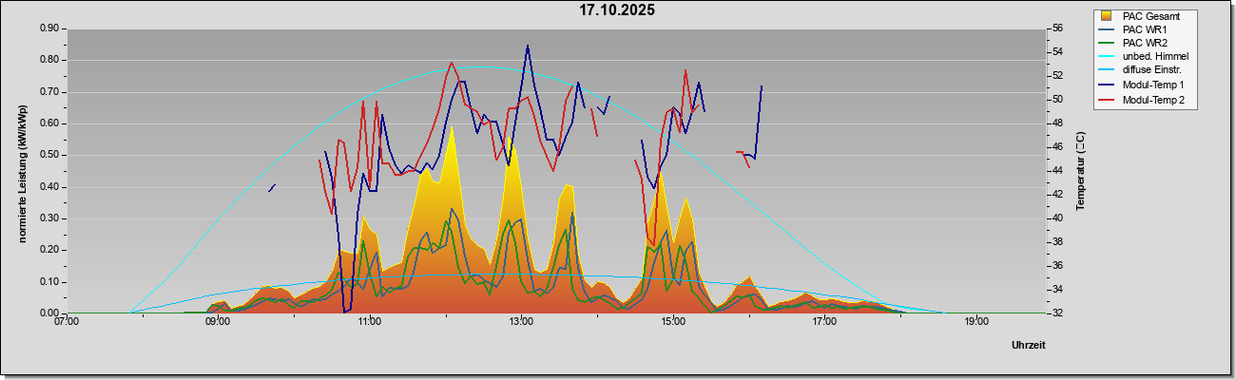Select the 'unbed. Himmel' legend entry
The height and width of the screenshot is (380, 1236).
pyautogui.click(x=1155, y=58)
